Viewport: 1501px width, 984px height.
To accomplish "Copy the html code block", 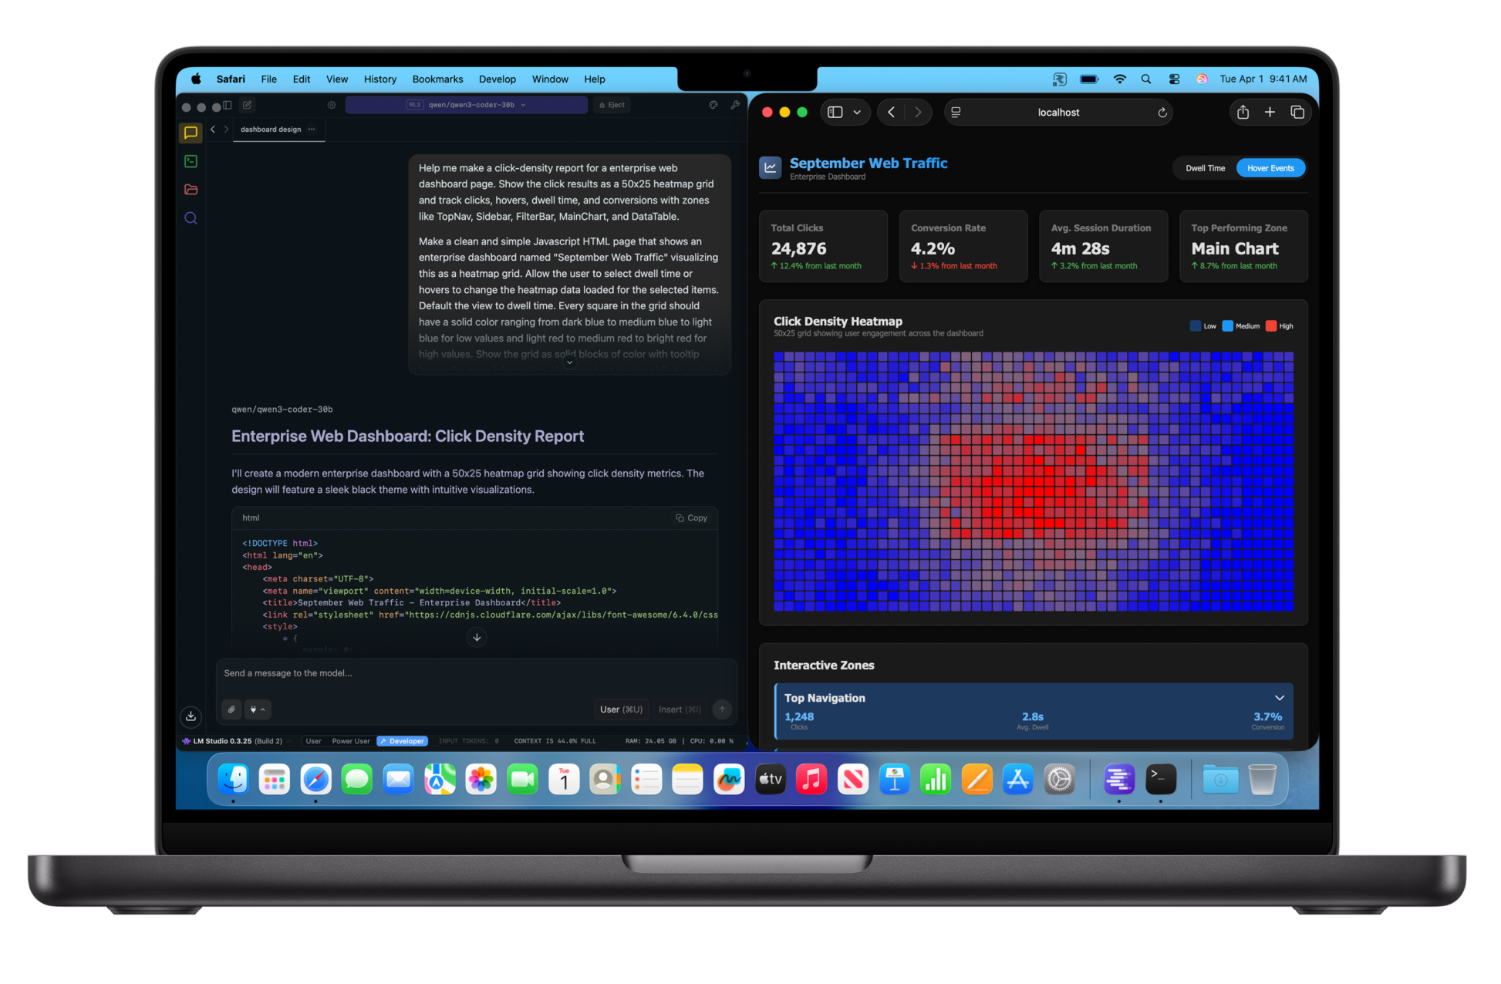I will [x=692, y=518].
